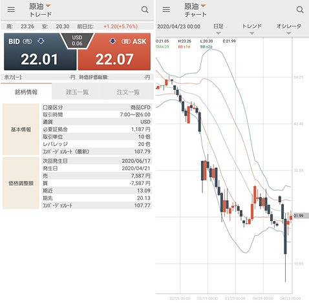Open 日足 timeframe dropdown
This screenshot has height=303, width=309.
pyautogui.click(x=218, y=29)
